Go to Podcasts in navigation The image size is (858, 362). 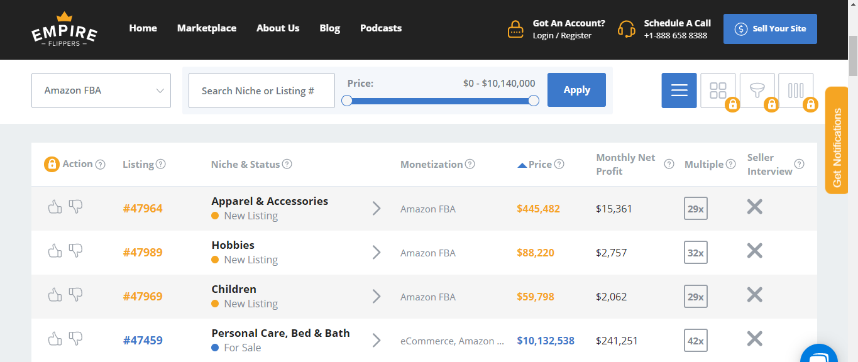[381, 28]
